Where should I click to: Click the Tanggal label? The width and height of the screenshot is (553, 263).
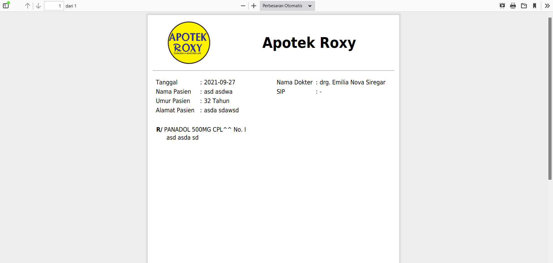pyautogui.click(x=166, y=82)
